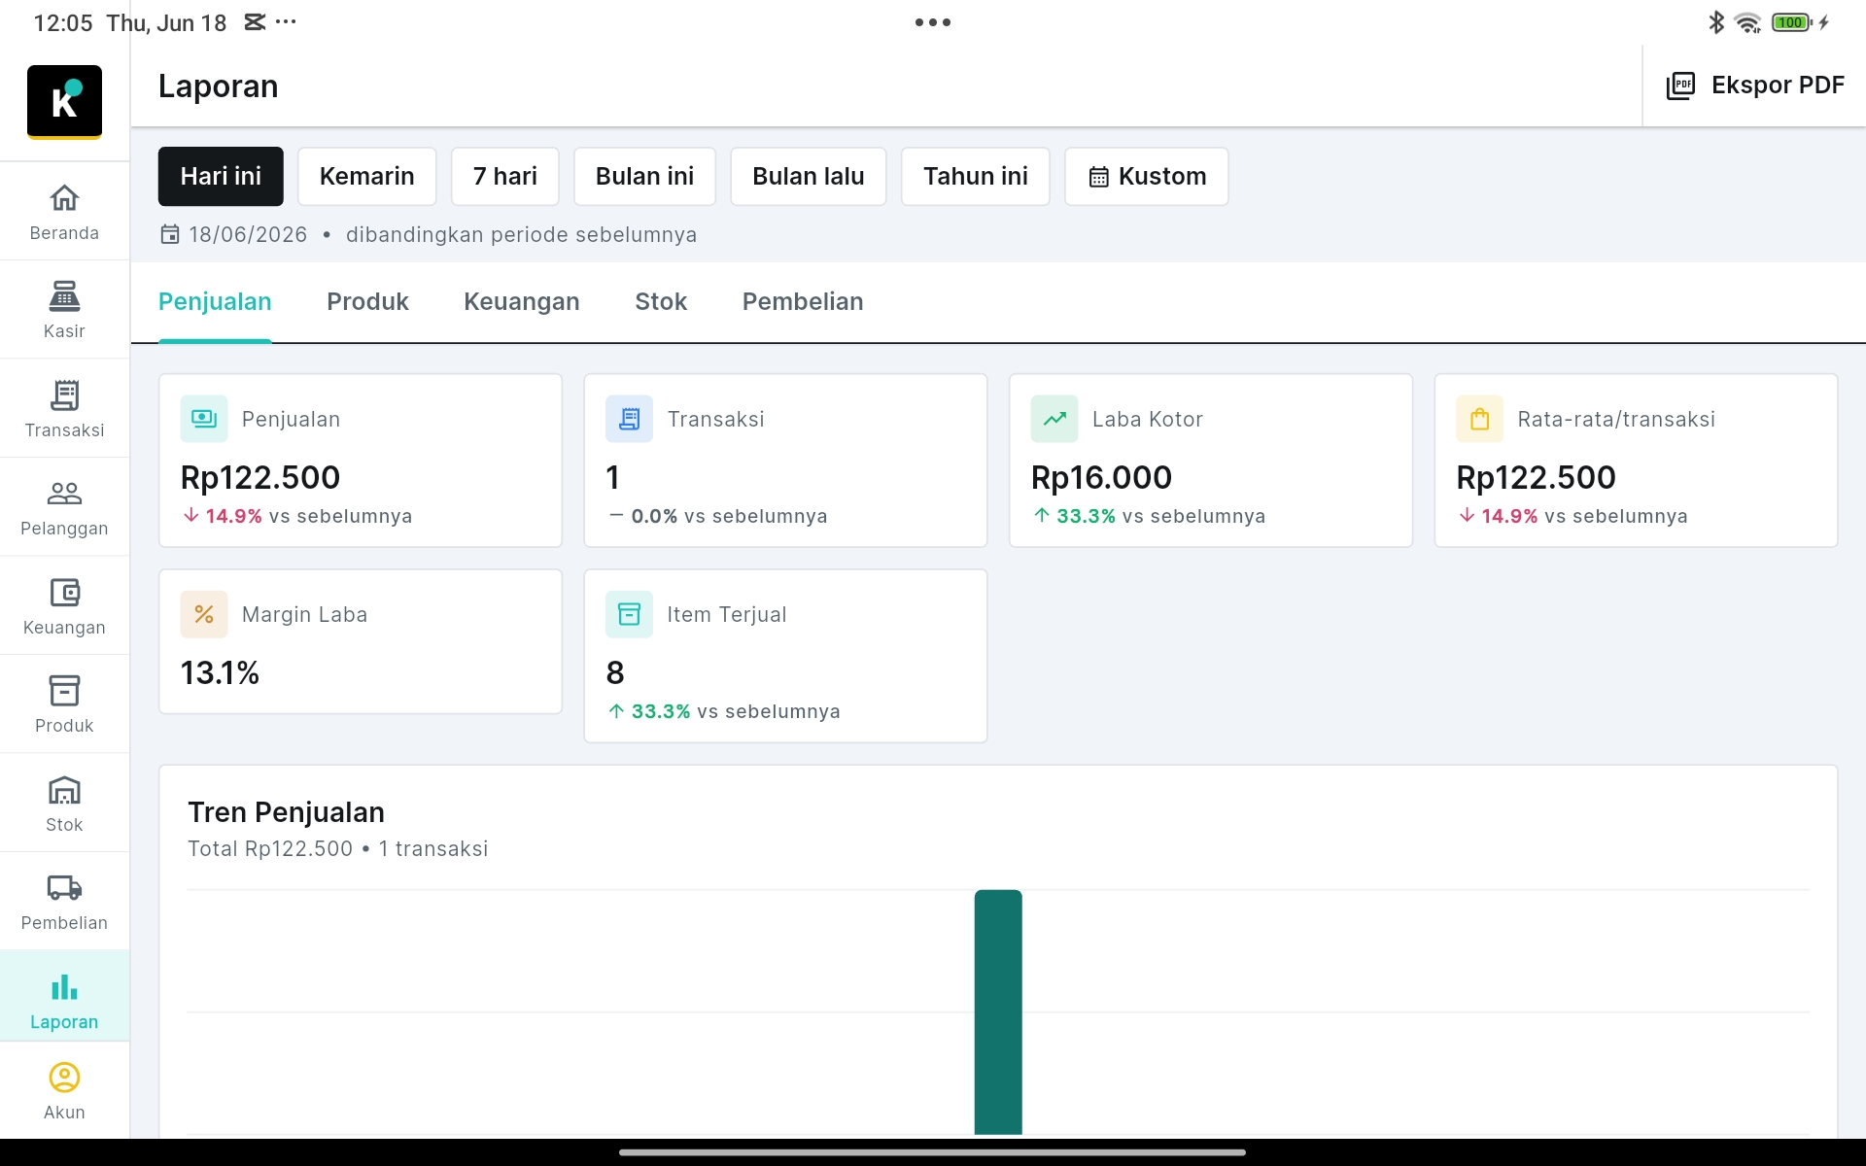Click Penjualan card 14.9% decrease indicator

click(x=223, y=516)
